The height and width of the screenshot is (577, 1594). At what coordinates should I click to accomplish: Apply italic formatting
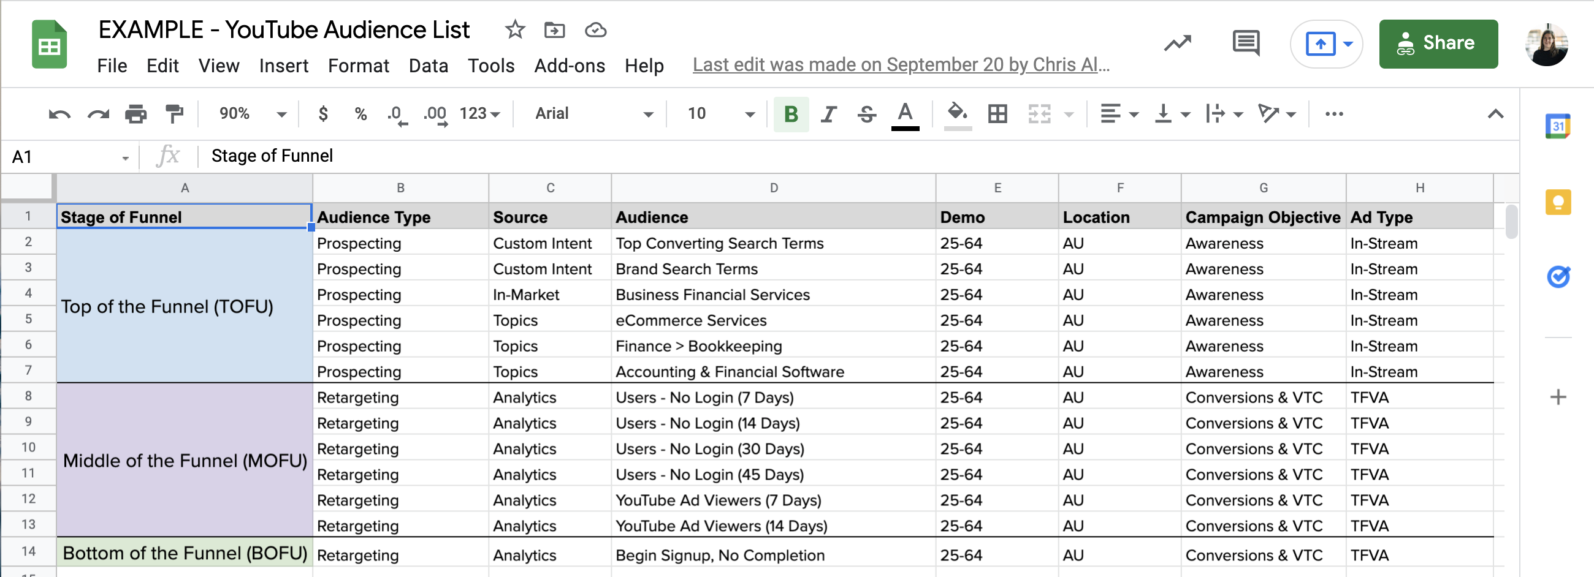(x=828, y=114)
